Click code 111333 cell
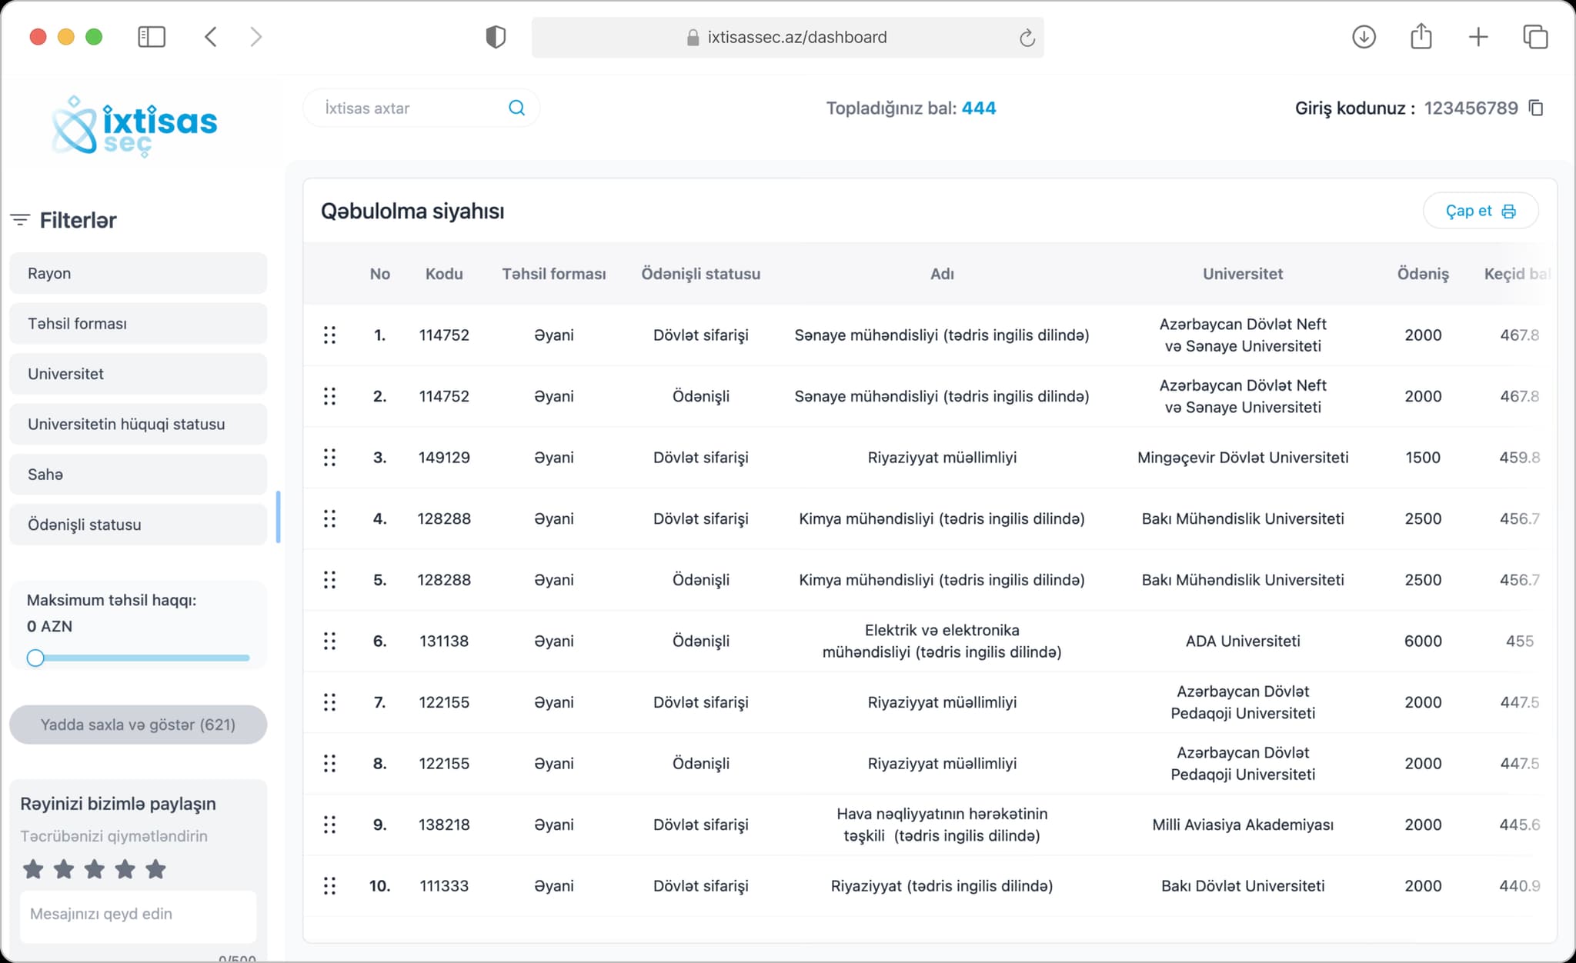The height and width of the screenshot is (963, 1576). click(444, 886)
